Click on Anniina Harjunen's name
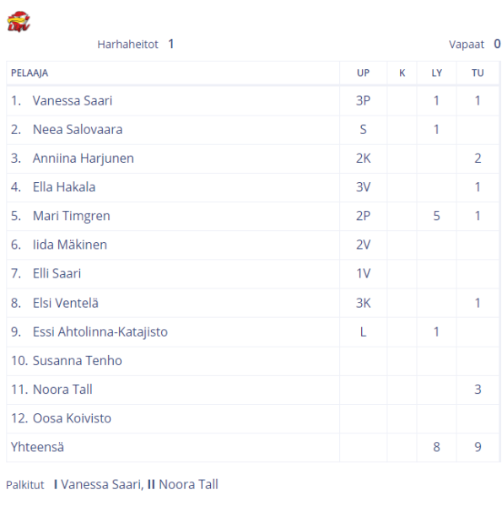This screenshot has height=506, width=502. (x=84, y=159)
